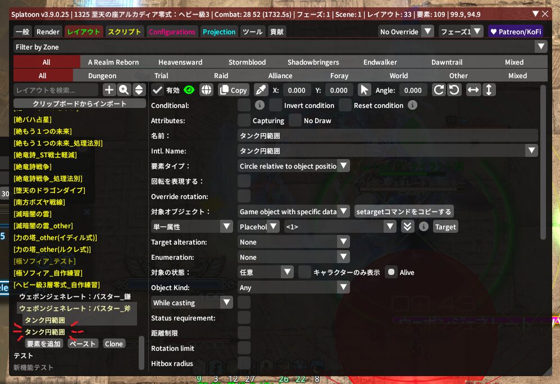Click the Patreon/KoFi button

point(515,31)
